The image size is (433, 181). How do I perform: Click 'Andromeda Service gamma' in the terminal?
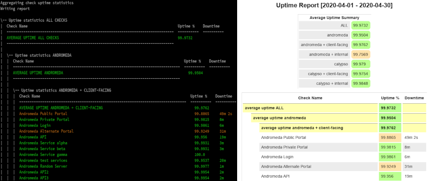(43, 155)
